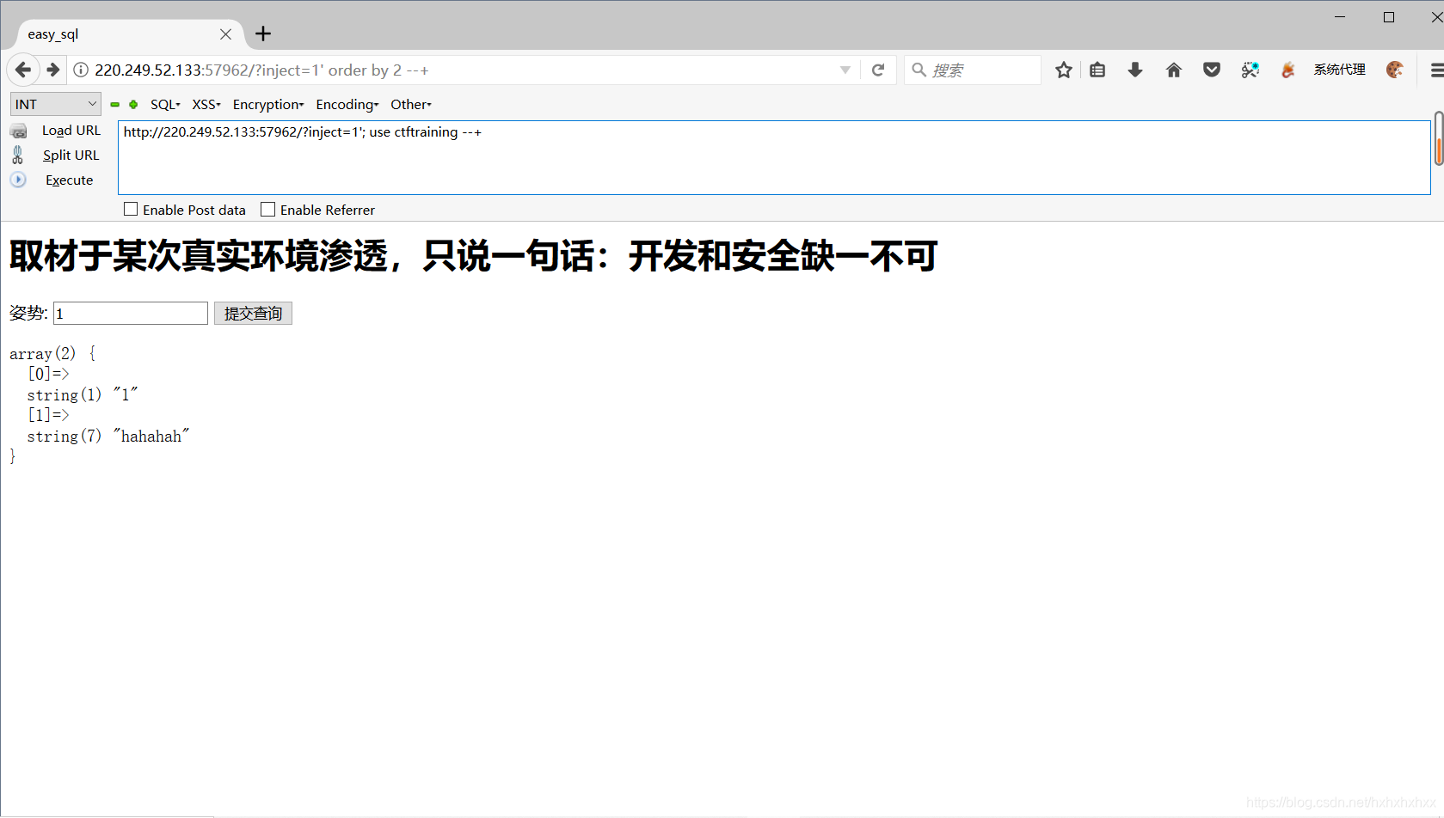Reload the page with the refresh icon

[x=878, y=70]
